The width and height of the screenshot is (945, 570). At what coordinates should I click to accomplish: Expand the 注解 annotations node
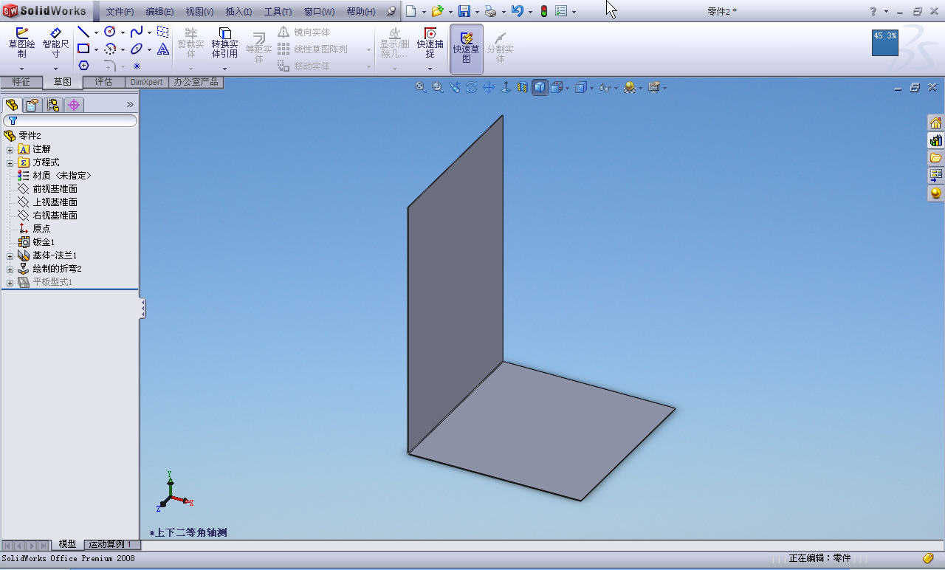[x=10, y=150]
